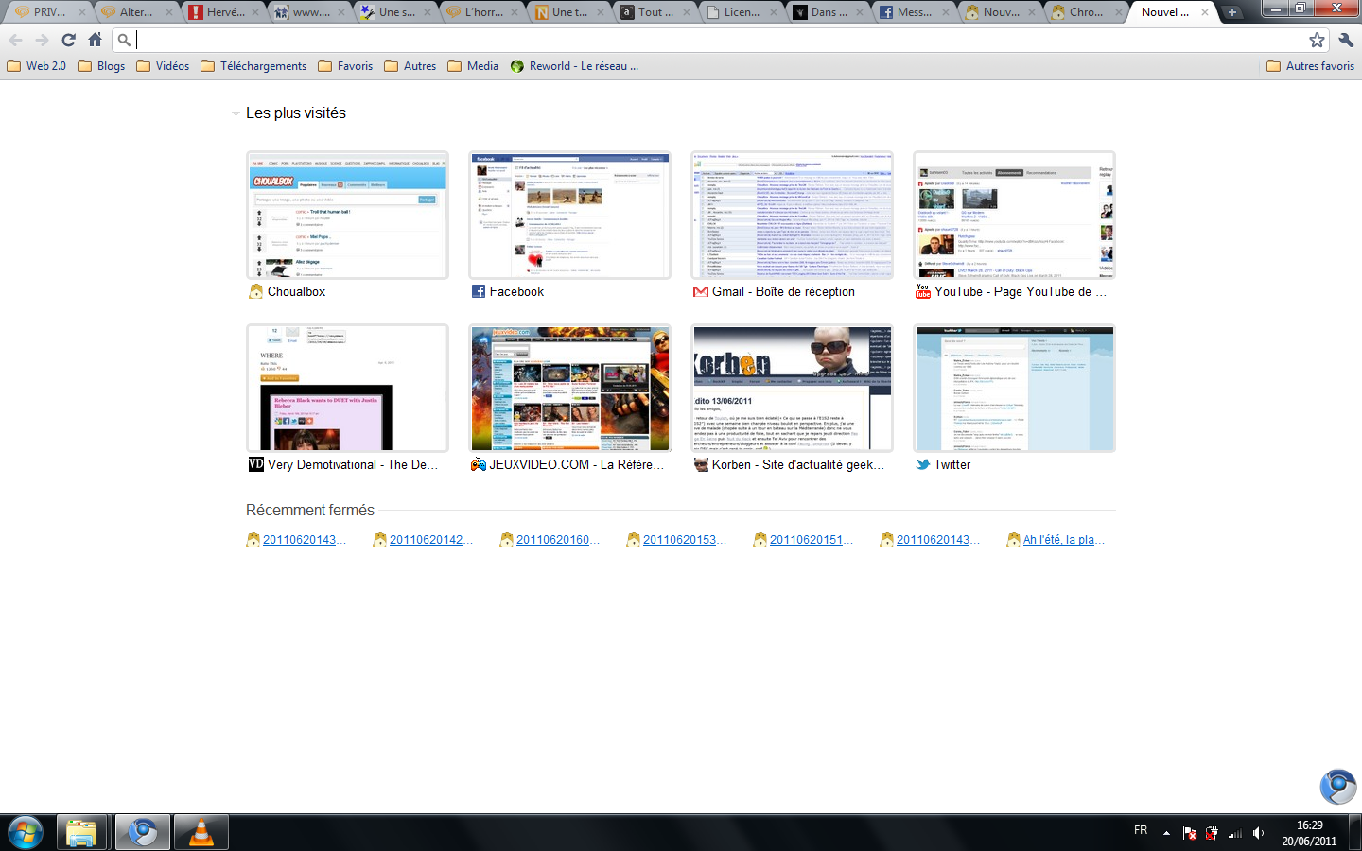Click the Reload page icon
The height and width of the screenshot is (851, 1362).
point(68,40)
